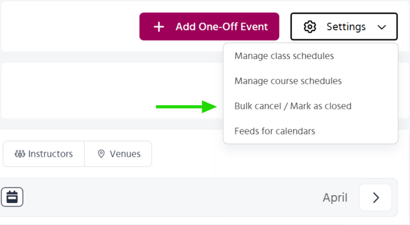
Task: Click the Settings gear icon
Action: coord(310,27)
